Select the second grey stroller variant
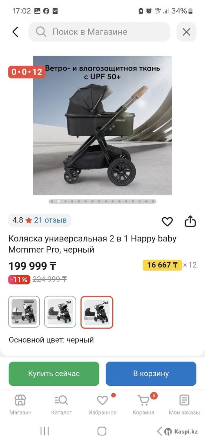Viewport: 205px width, 445px height. pyautogui.click(x=60, y=312)
